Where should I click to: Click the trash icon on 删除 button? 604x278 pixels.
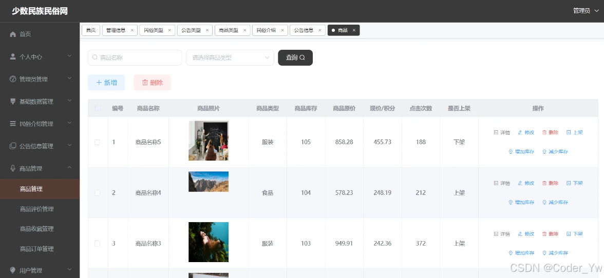tap(145, 83)
